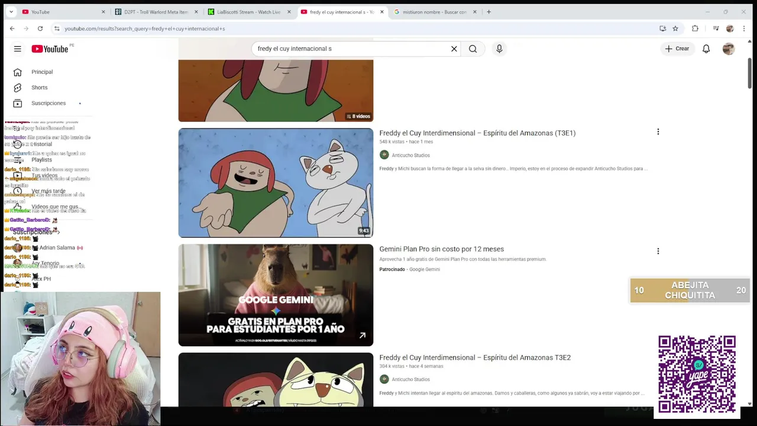Screen dimensions: 757x426
Task: Click the Patrocinado label
Action: [392, 269]
